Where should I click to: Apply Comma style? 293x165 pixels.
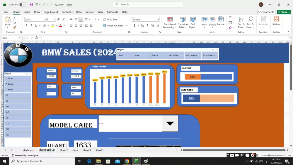pos(147,25)
